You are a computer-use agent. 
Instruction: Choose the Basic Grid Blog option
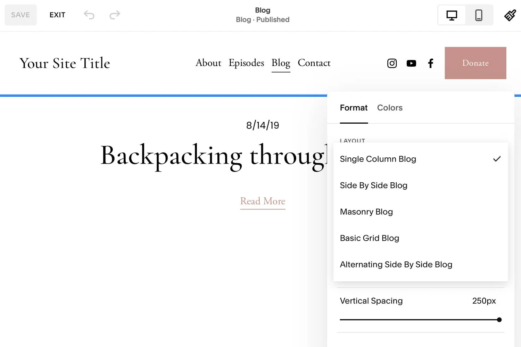[369, 238]
